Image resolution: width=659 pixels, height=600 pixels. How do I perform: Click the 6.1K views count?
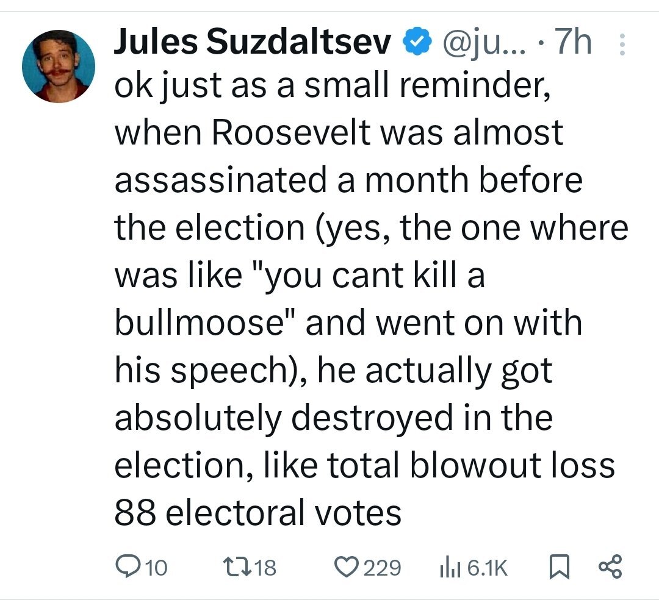pyautogui.click(x=487, y=568)
